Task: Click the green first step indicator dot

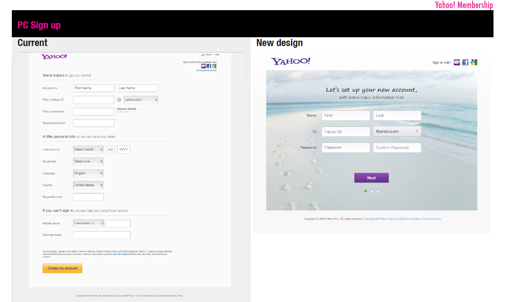Action: click(x=366, y=191)
